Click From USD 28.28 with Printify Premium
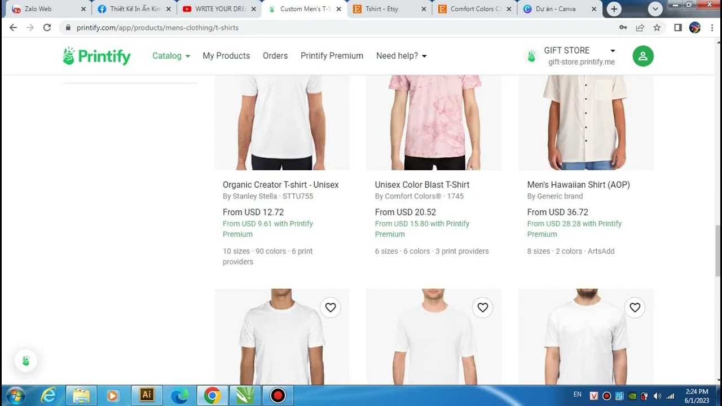 (x=574, y=229)
